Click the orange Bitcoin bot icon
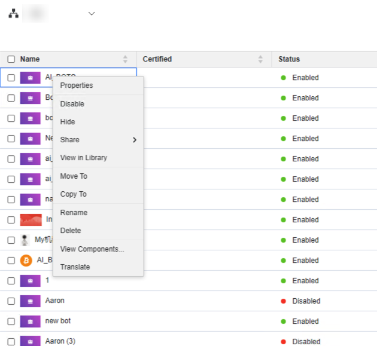The width and height of the screenshot is (377, 346). pyautogui.click(x=26, y=261)
